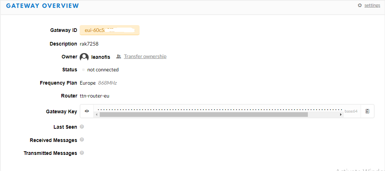Click the Received Messages help icon
Image resolution: width=385 pixels, height=171 pixels.
click(82, 139)
